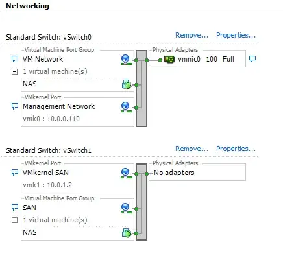
Task: Click the globe icon on VM Network row
Action: pyautogui.click(x=125, y=60)
